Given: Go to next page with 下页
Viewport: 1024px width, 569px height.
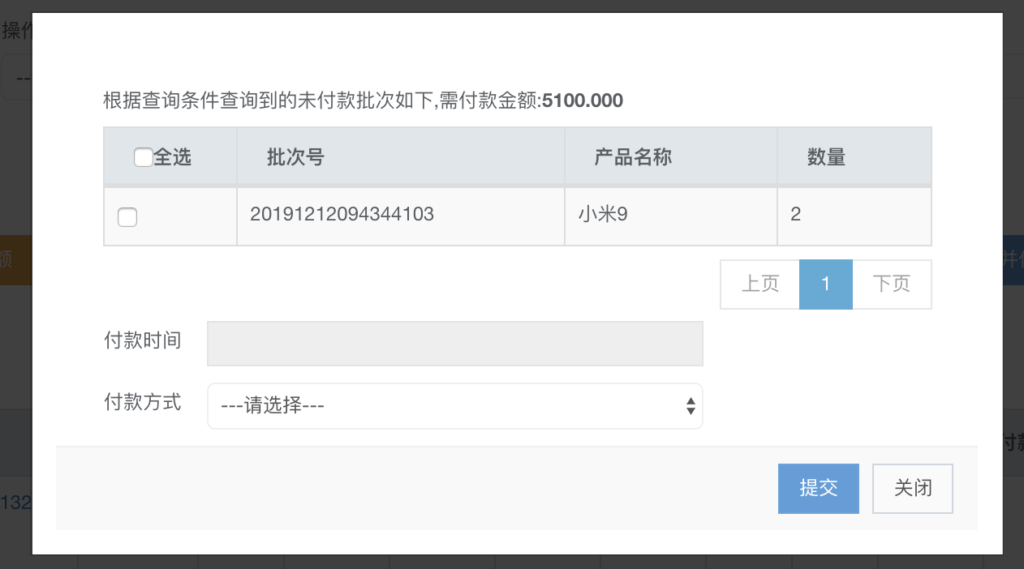Looking at the screenshot, I should (891, 284).
